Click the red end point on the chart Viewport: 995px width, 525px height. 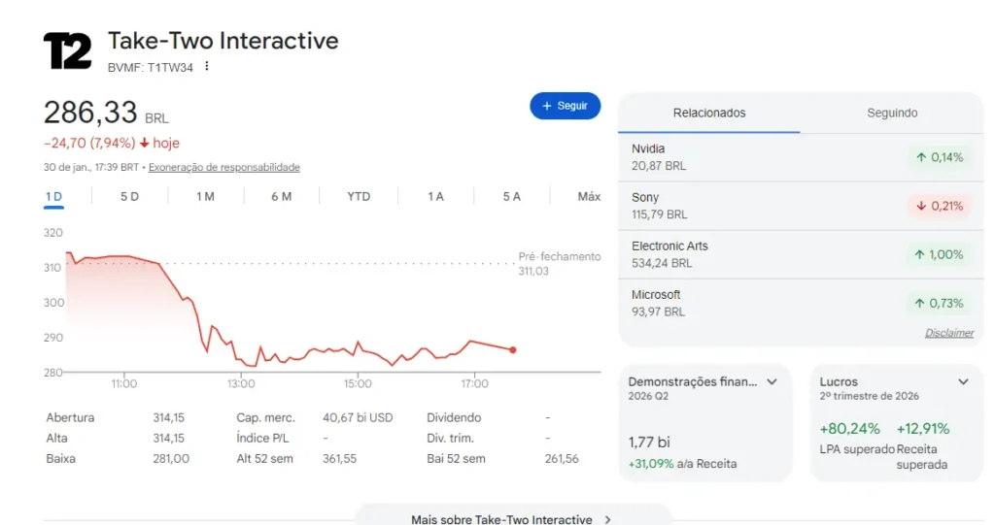513,350
